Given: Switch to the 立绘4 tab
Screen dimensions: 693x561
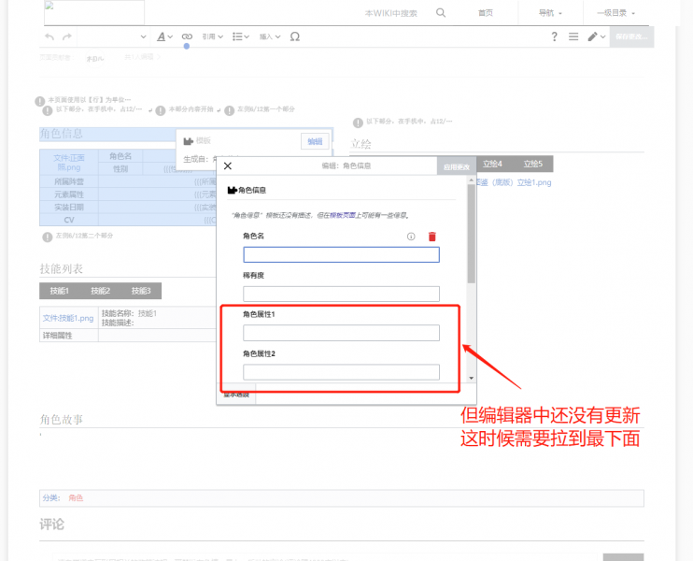Looking at the screenshot, I should [492, 164].
